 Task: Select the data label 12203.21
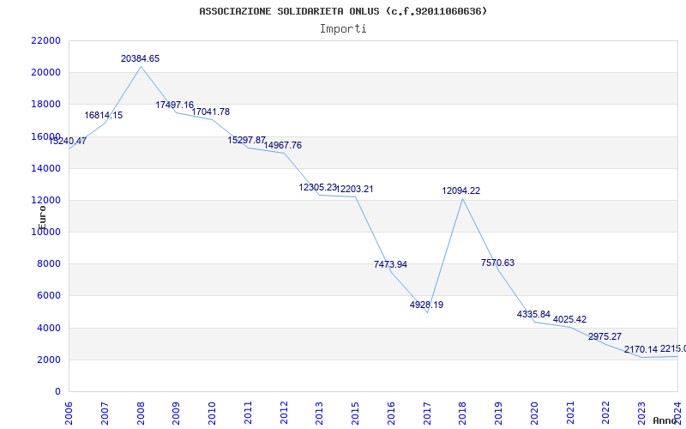(354, 189)
